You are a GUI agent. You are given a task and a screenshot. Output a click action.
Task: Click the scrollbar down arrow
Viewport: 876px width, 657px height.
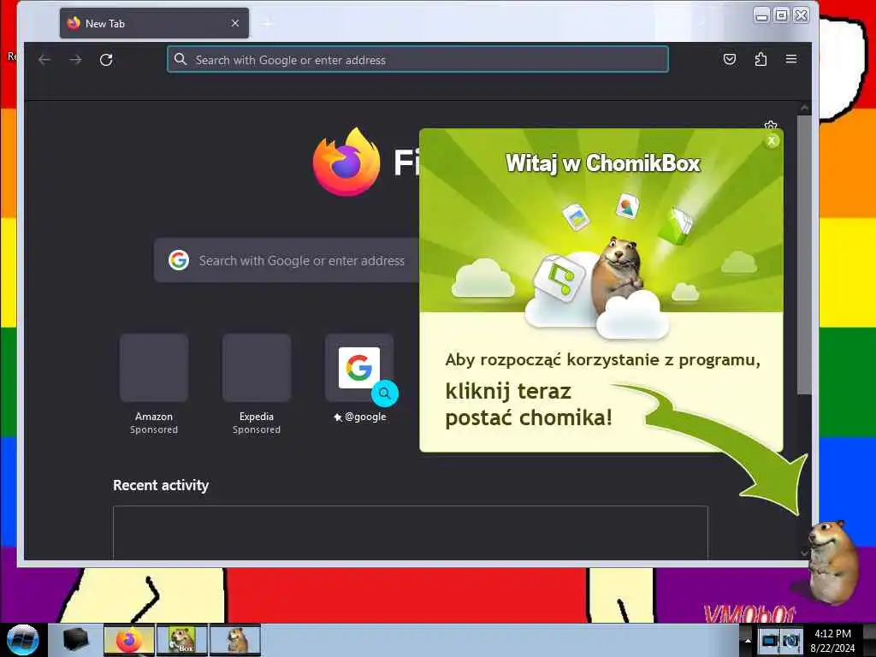(804, 553)
